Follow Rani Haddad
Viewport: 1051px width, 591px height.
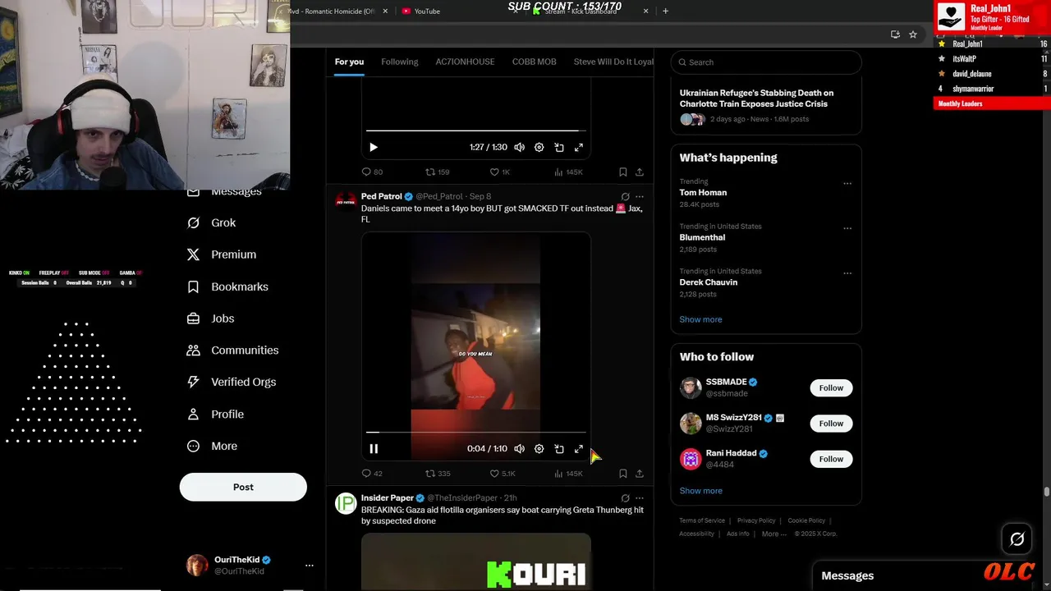[831, 459]
